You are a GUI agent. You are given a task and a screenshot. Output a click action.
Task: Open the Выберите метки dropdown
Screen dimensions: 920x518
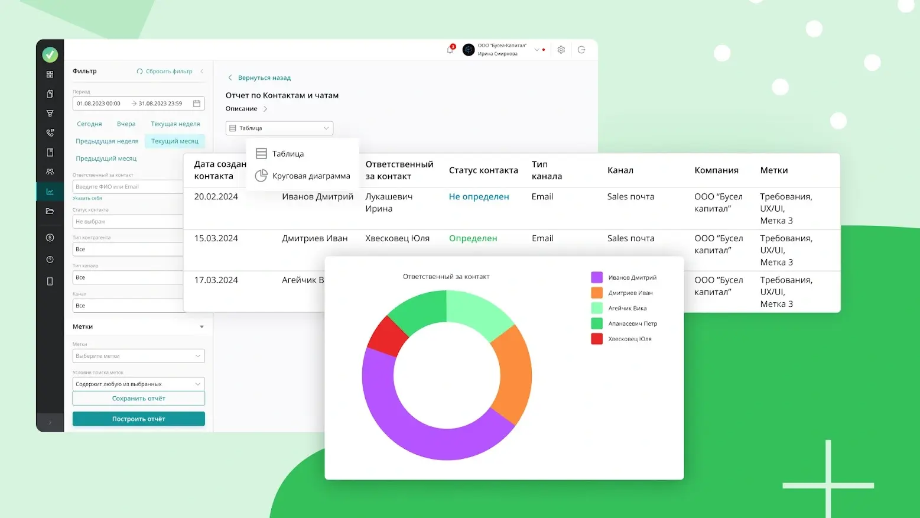(x=139, y=356)
